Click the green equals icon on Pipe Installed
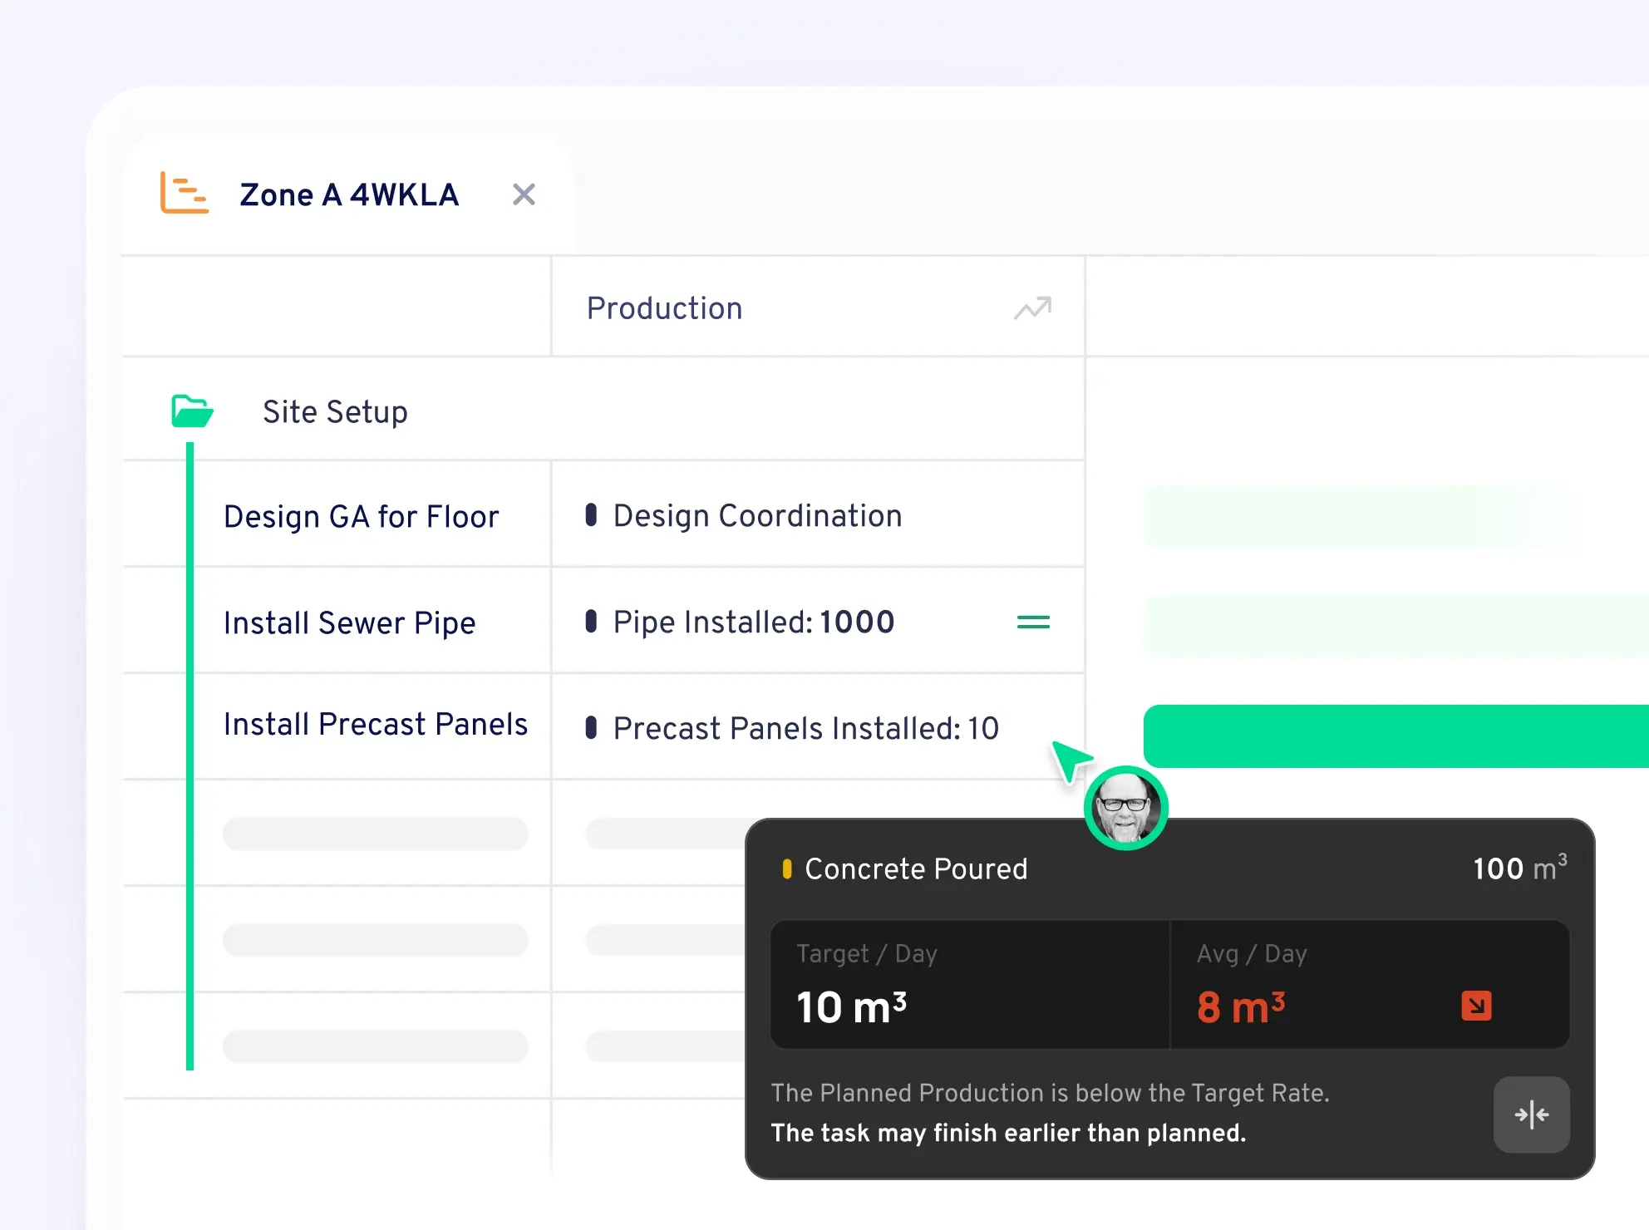This screenshot has width=1649, height=1230. tap(1033, 622)
